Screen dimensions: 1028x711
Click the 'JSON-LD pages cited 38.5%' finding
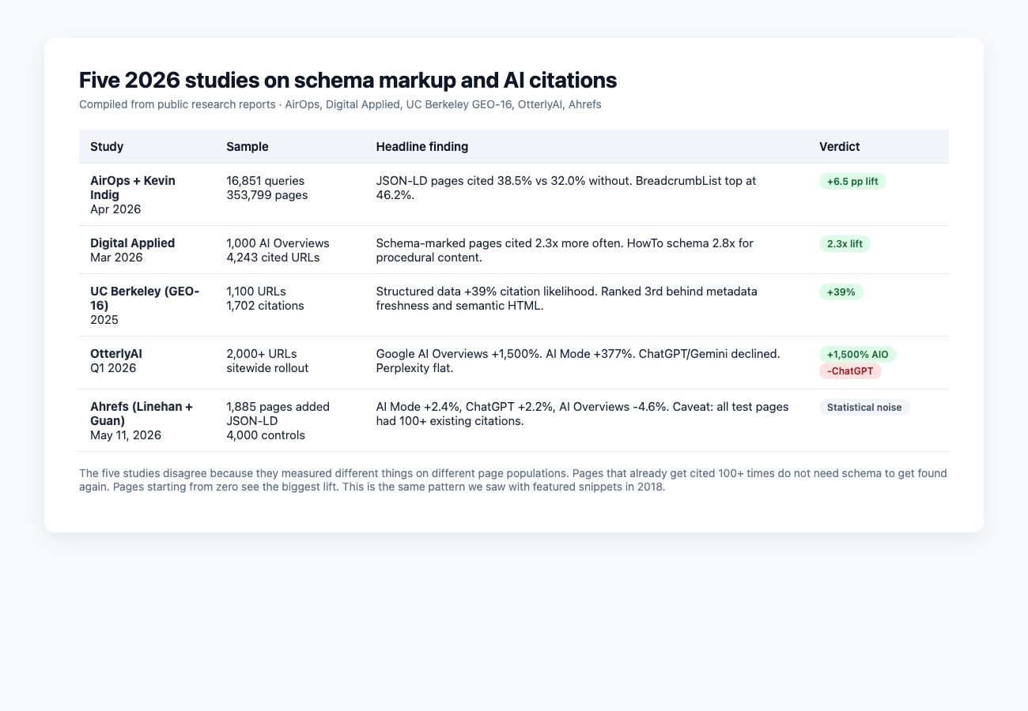click(x=566, y=187)
